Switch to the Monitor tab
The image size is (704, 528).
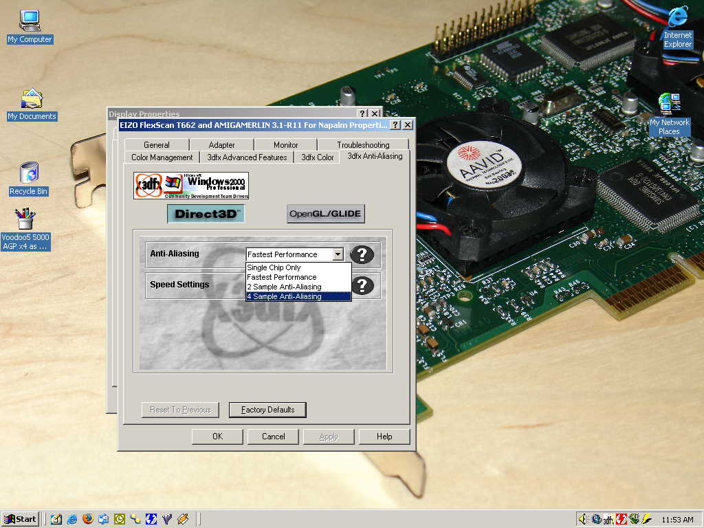tap(285, 145)
